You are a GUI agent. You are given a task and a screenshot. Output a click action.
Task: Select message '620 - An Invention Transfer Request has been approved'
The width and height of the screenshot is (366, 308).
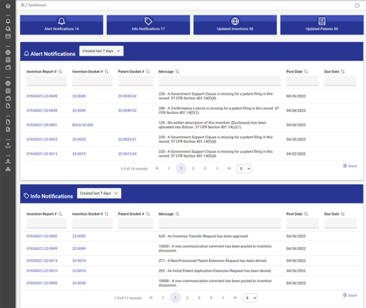tap(204, 236)
